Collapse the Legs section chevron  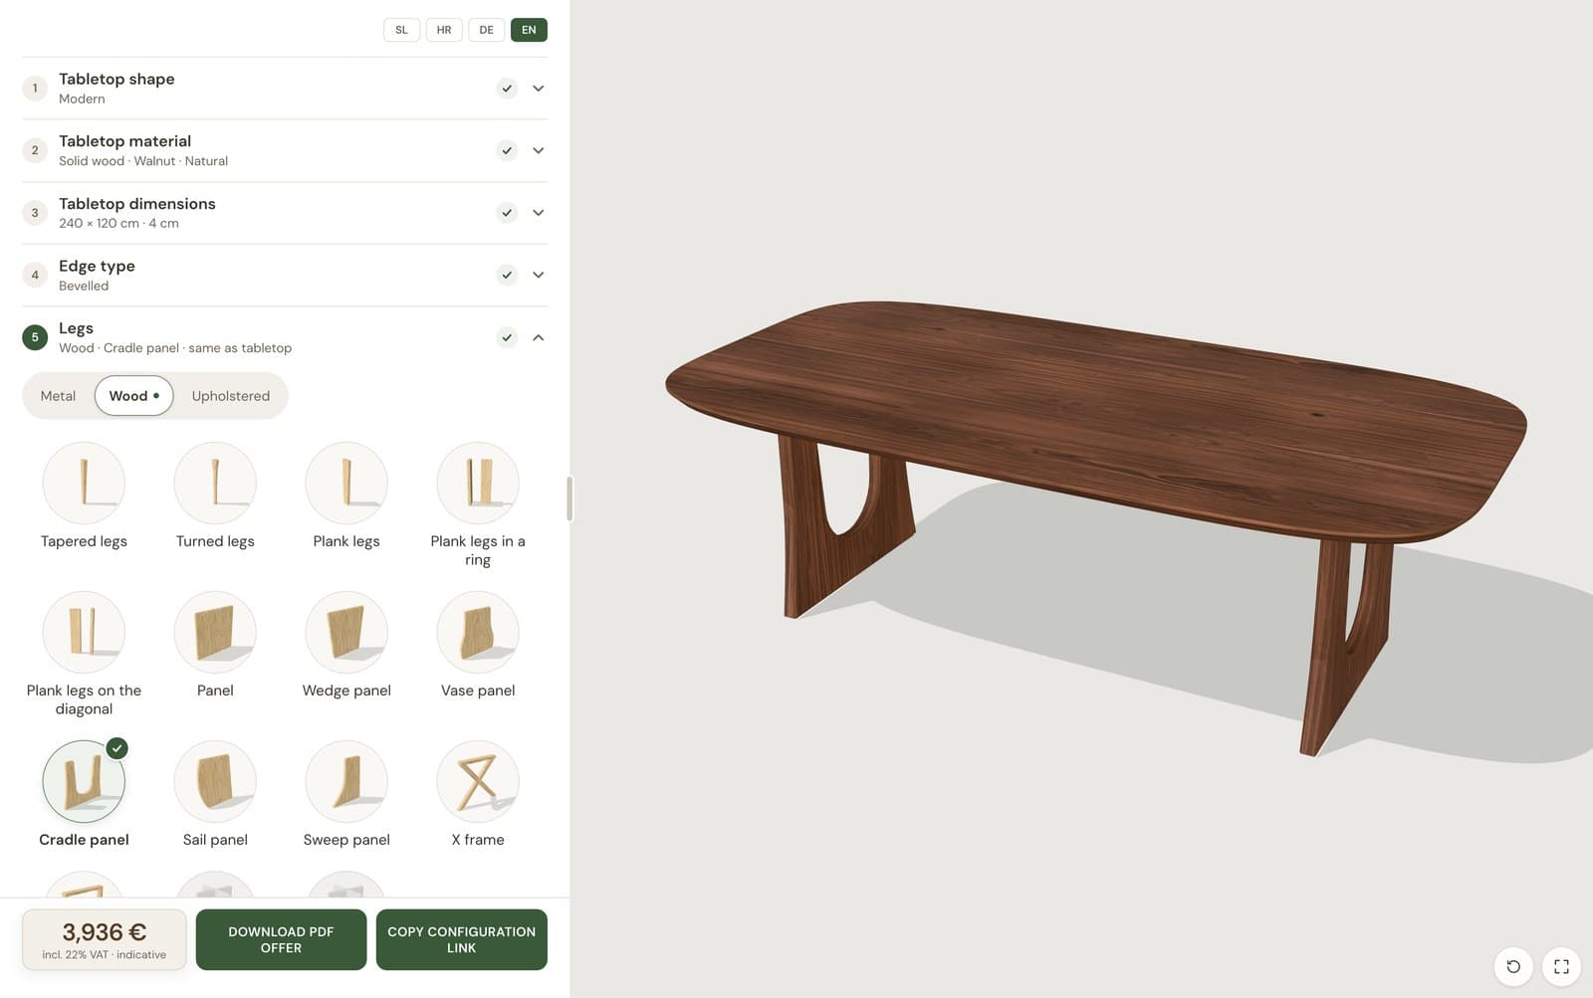(x=539, y=337)
